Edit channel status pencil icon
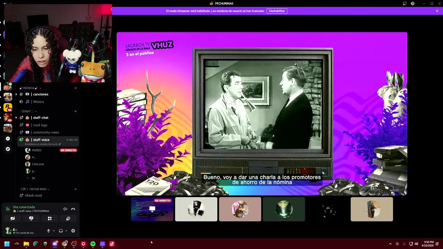The width and height of the screenshot is (443, 249). (60, 144)
